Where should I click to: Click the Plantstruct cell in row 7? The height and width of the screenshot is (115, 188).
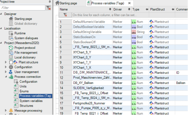click(x=162, y=53)
